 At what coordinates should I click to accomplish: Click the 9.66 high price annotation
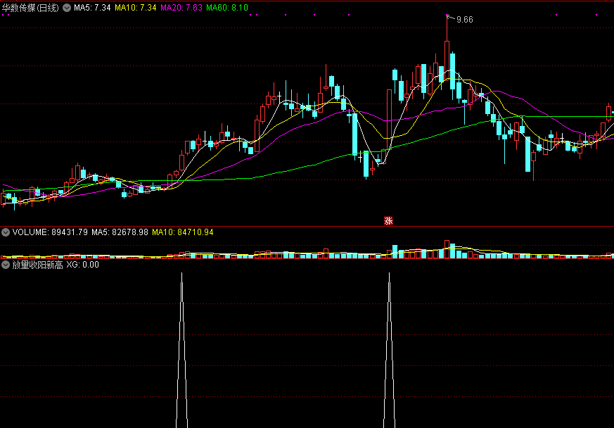[x=465, y=20]
